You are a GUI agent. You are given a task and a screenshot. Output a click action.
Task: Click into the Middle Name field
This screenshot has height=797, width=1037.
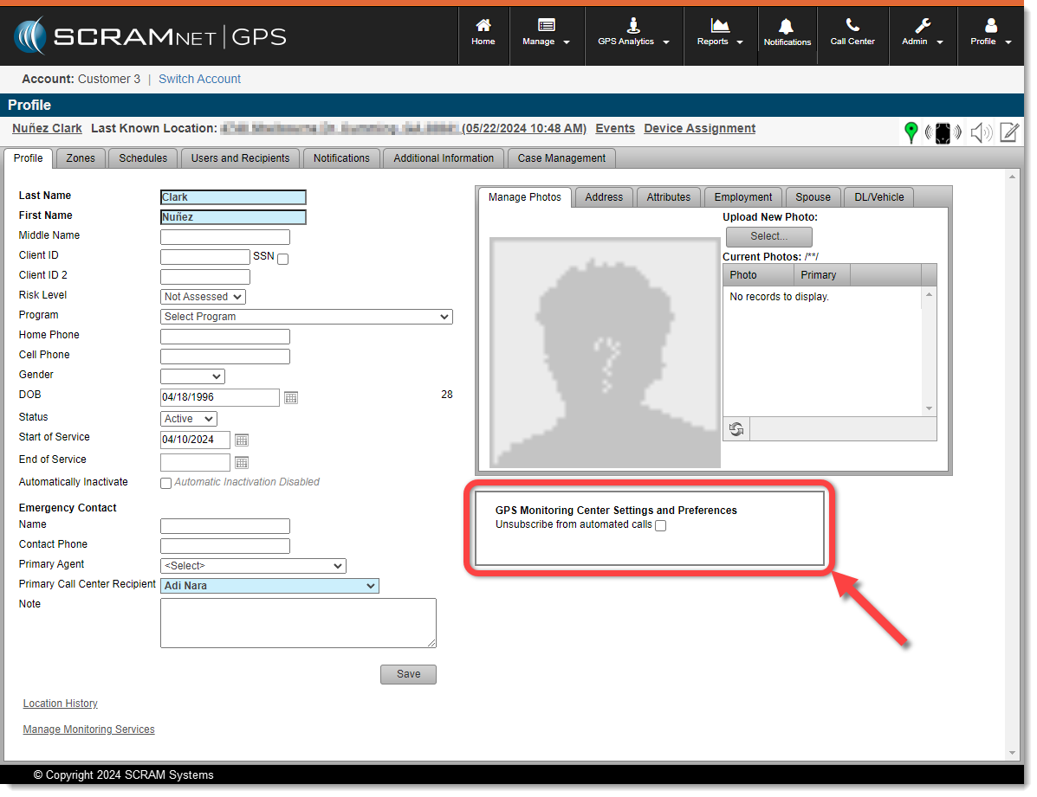(x=225, y=237)
